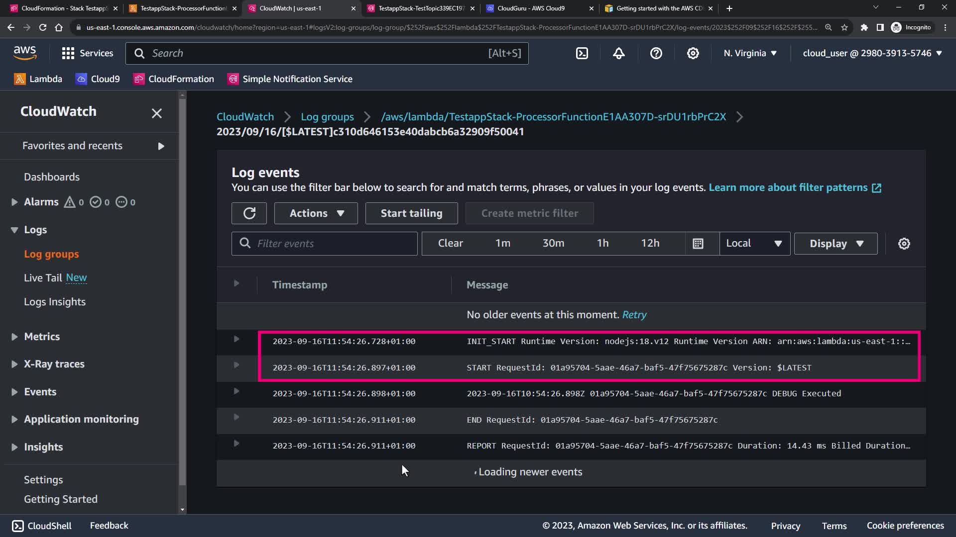The image size is (956, 537).
Task: Close the CloudWatch sidebar panel
Action: 156,113
